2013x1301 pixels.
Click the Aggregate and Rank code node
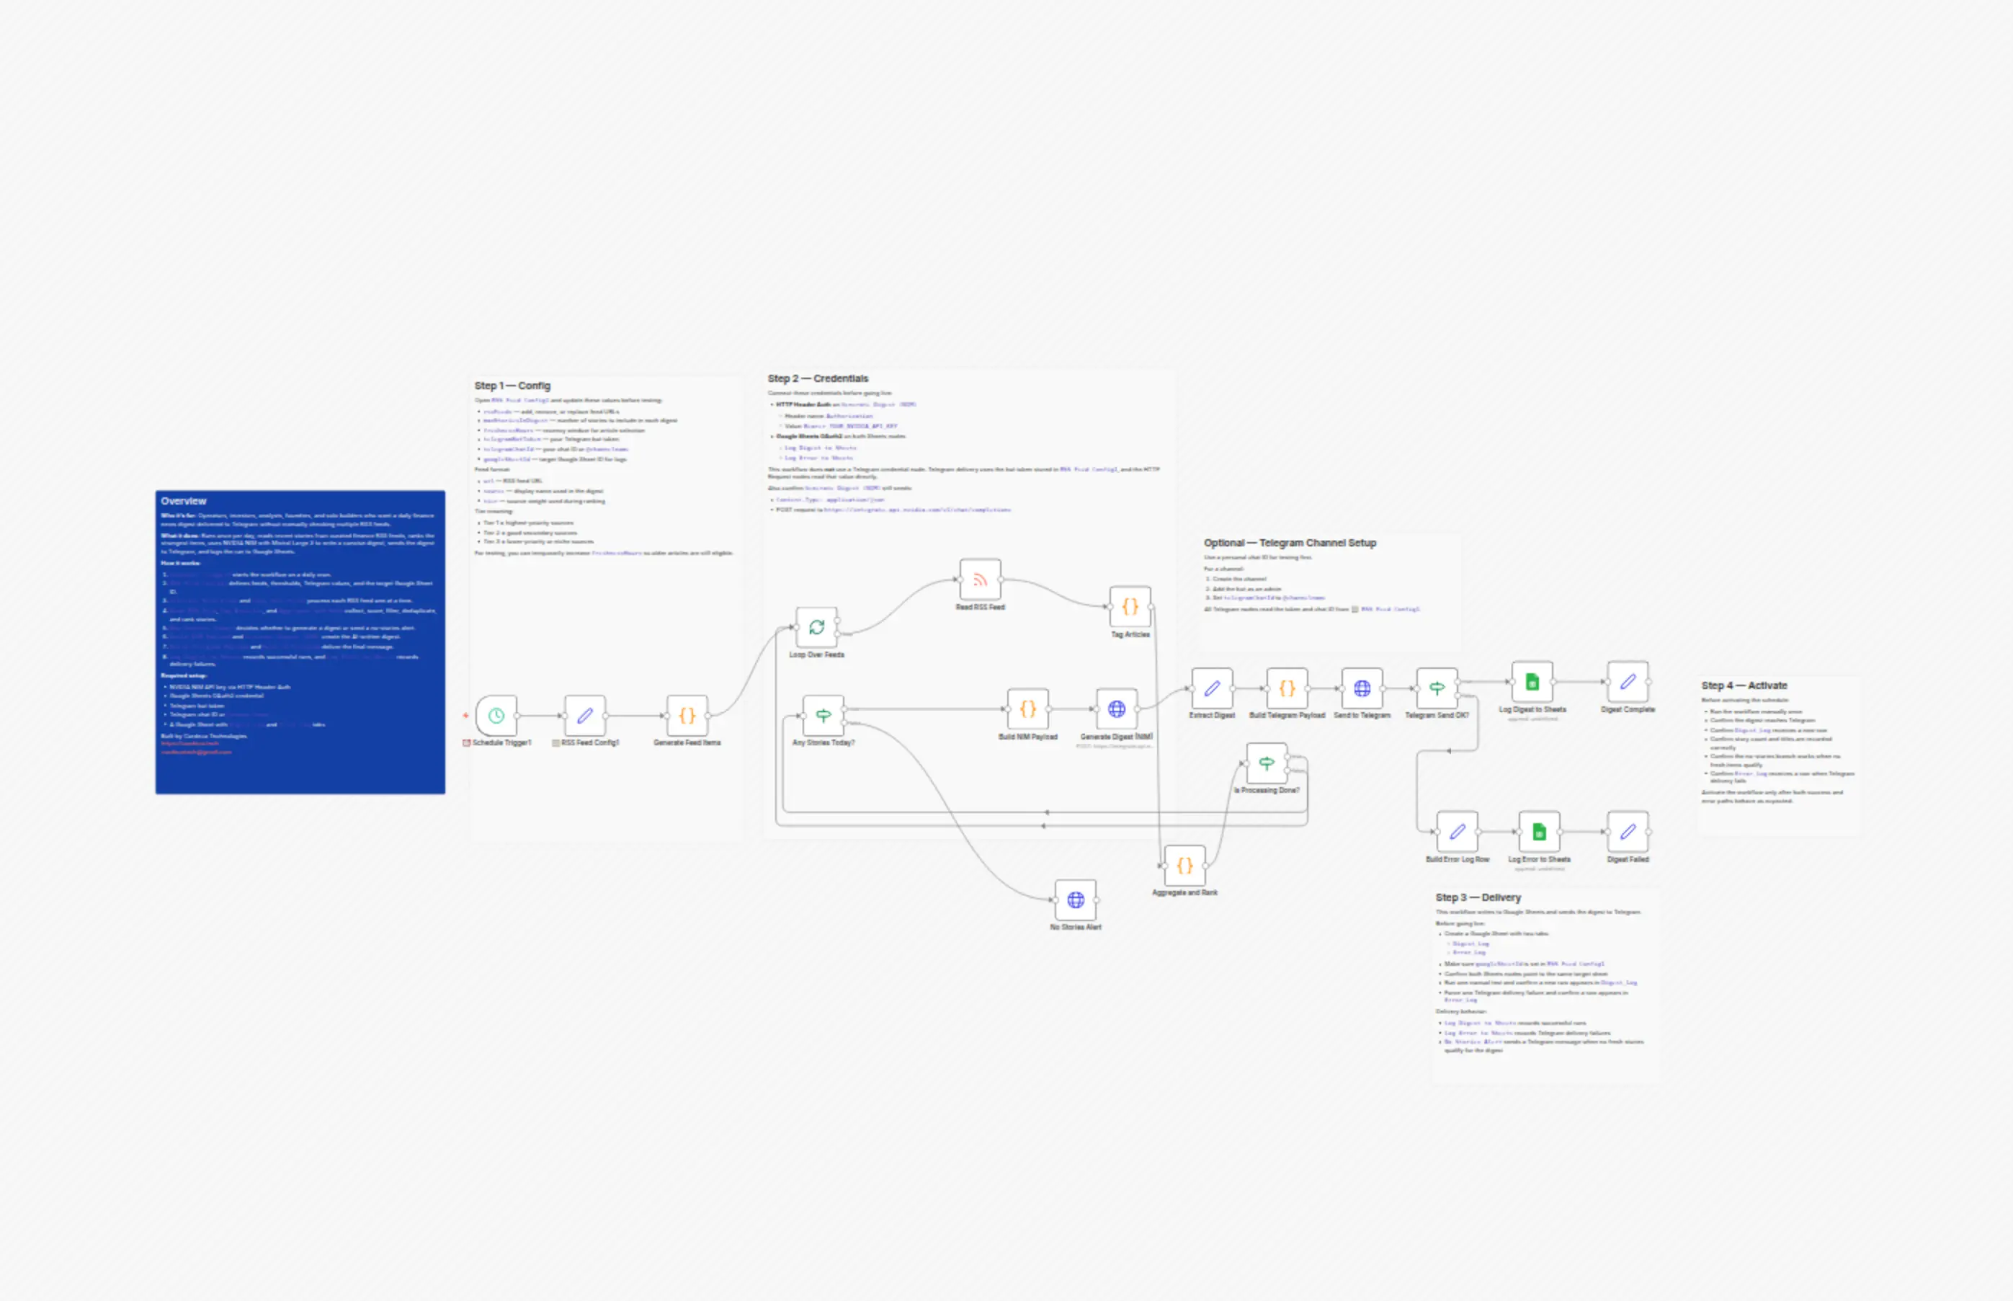[x=1184, y=866]
